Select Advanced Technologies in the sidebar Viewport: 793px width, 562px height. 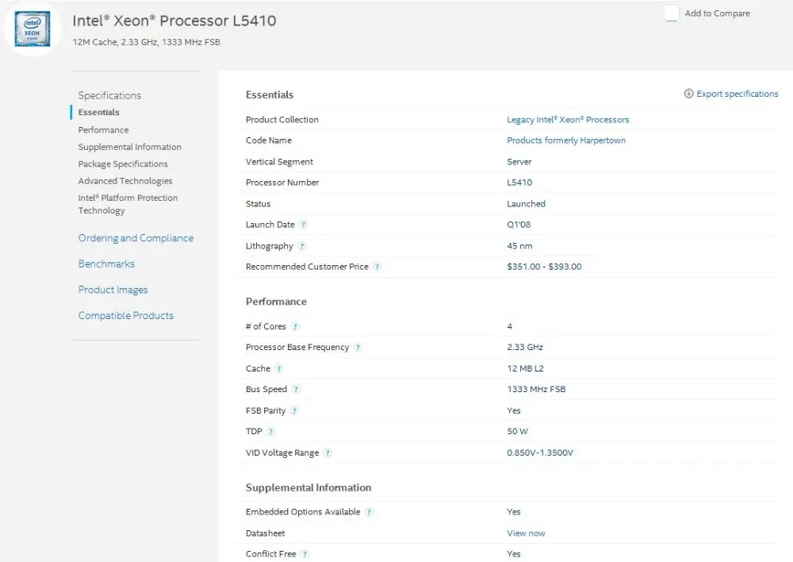[x=125, y=181]
